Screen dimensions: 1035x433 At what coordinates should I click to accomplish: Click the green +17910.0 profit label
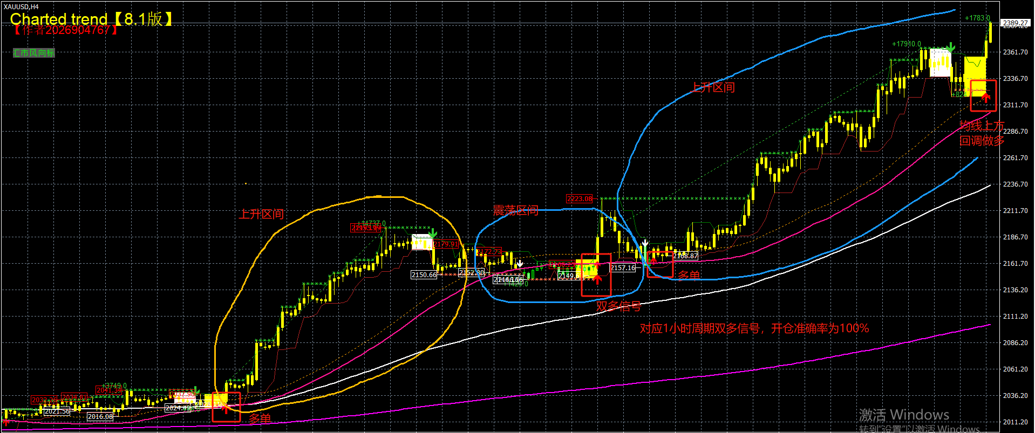(907, 44)
